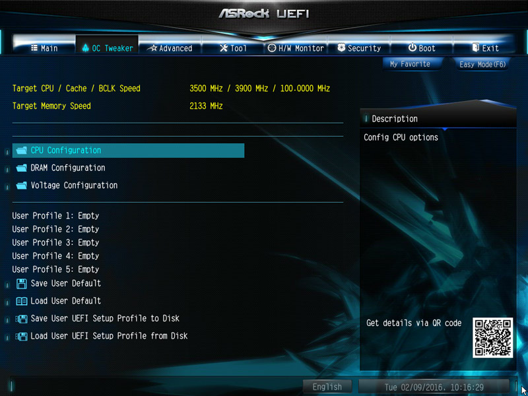Click the Save User Default floppy icon

(x=22, y=284)
